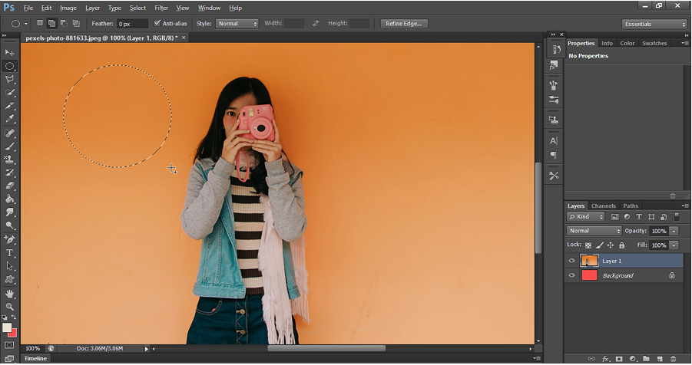Screen dimensions: 692x365
Task: Create new adjustment layer from Layers footer
Action: (x=632, y=359)
